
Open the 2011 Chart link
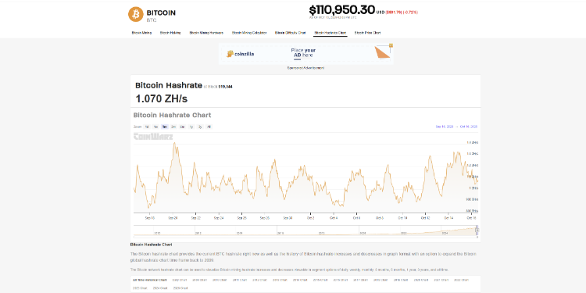240,280
